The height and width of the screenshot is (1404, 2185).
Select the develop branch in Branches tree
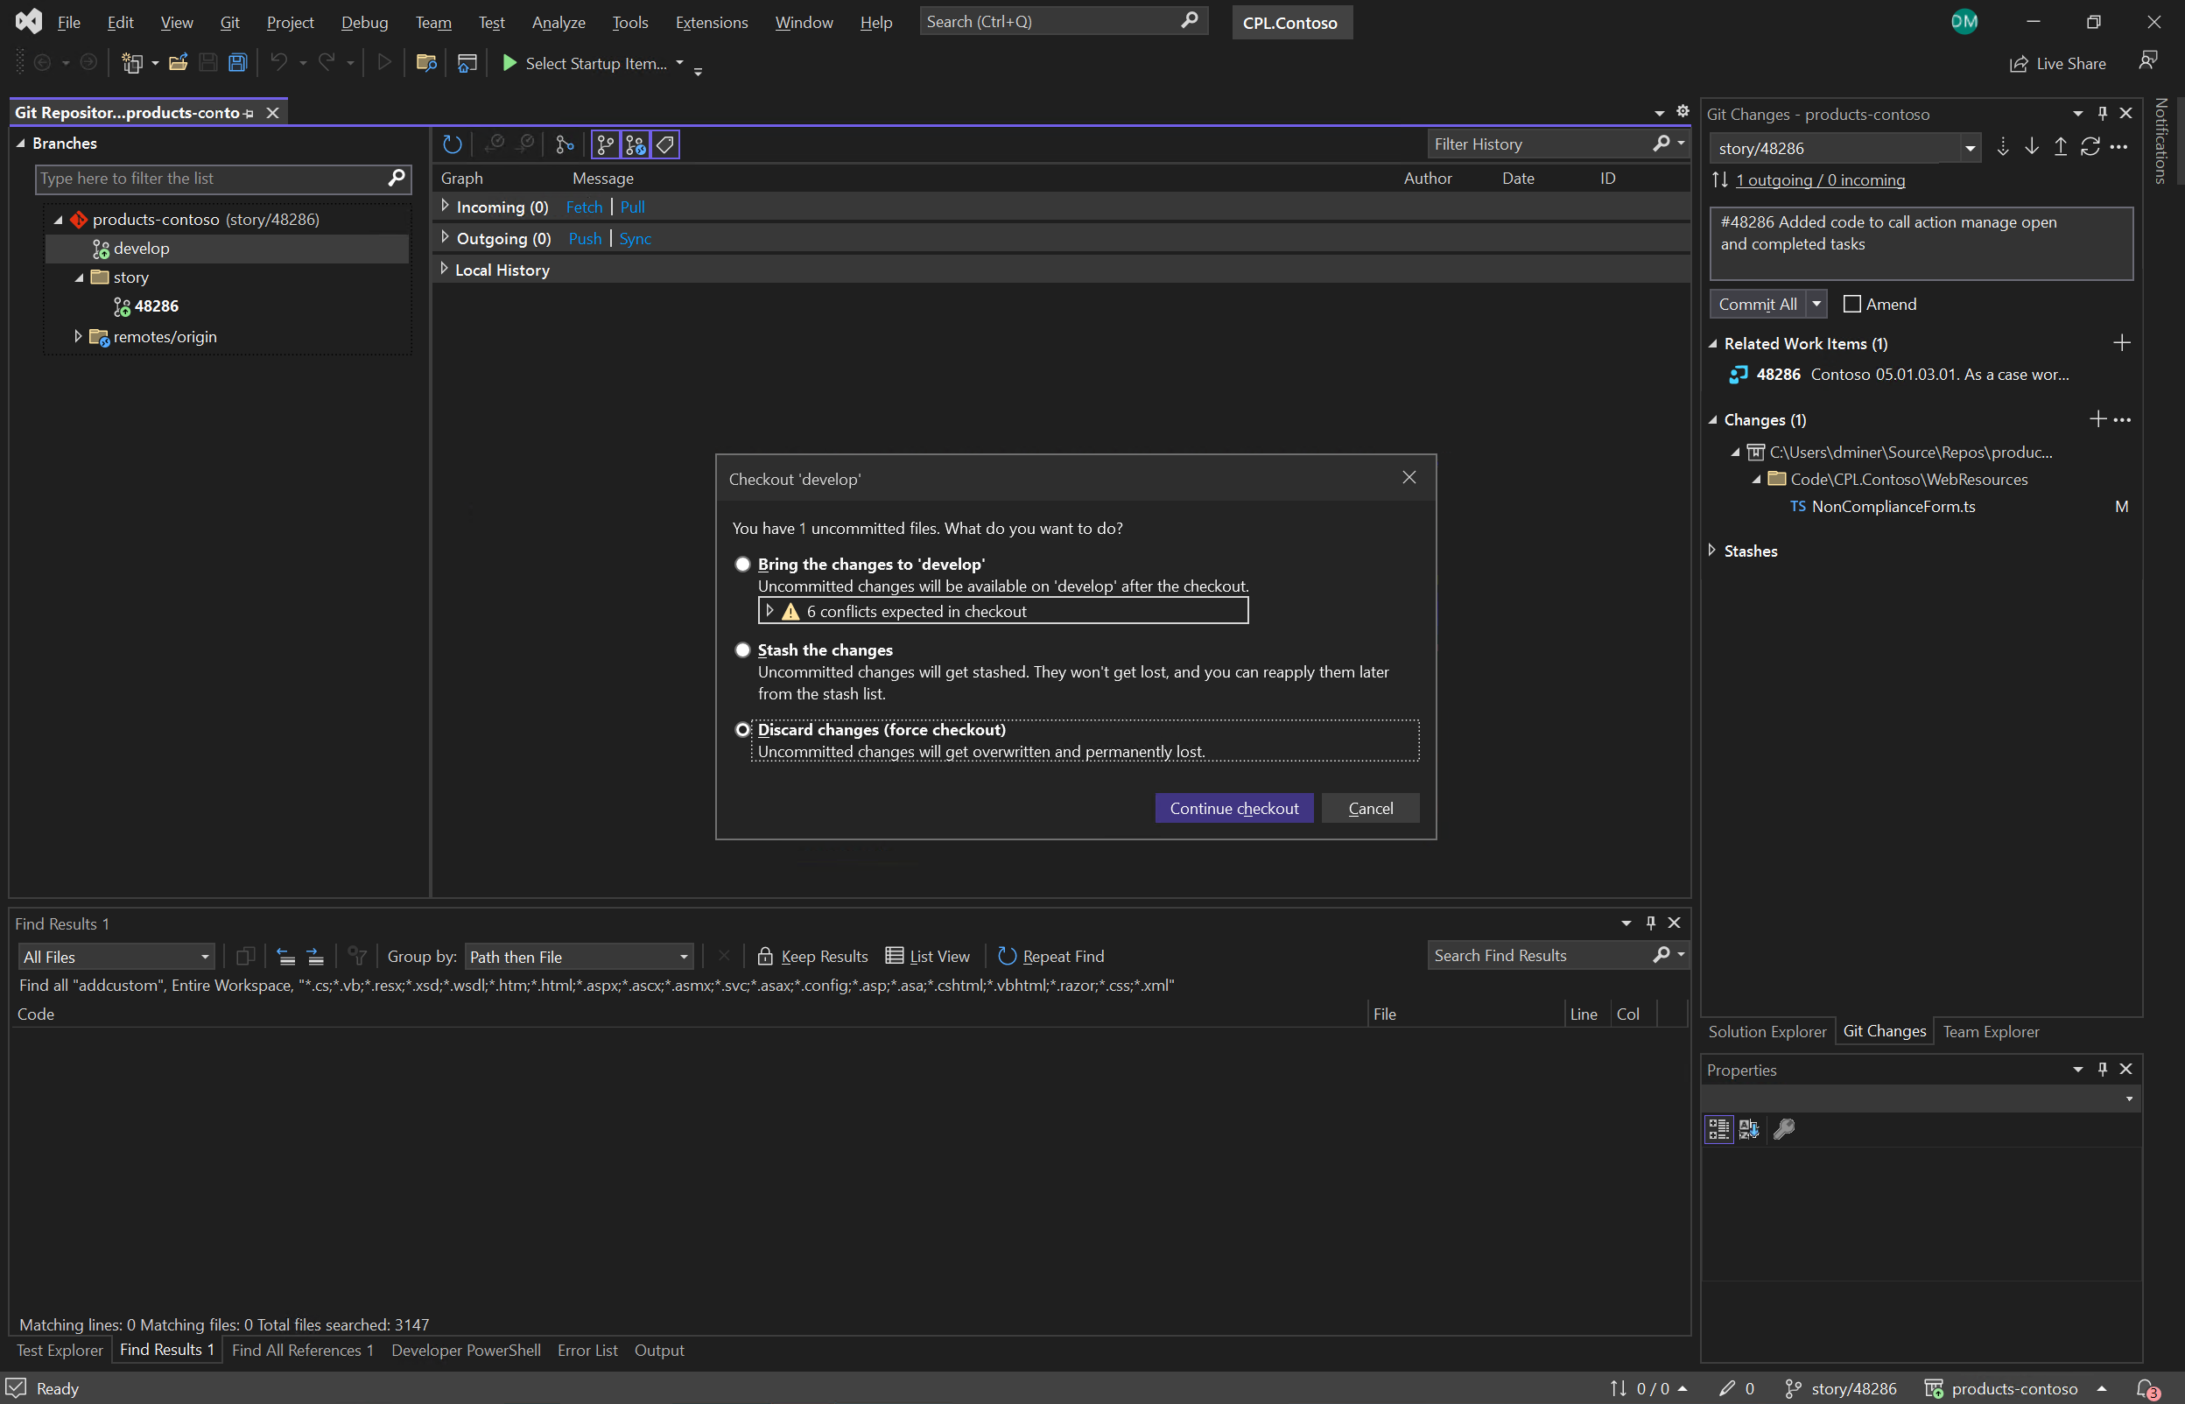[x=141, y=248]
